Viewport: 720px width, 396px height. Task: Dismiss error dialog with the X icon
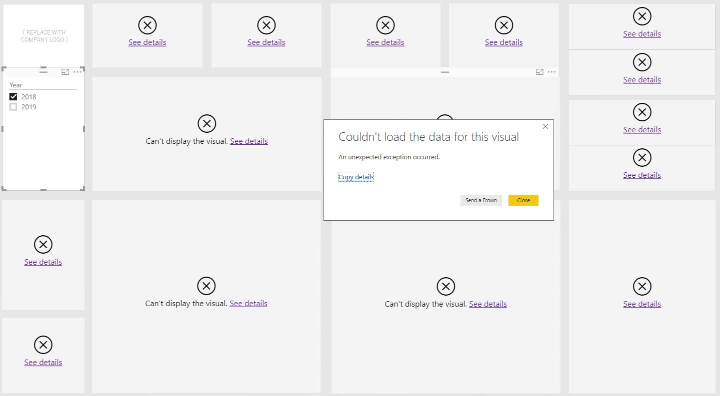point(545,126)
